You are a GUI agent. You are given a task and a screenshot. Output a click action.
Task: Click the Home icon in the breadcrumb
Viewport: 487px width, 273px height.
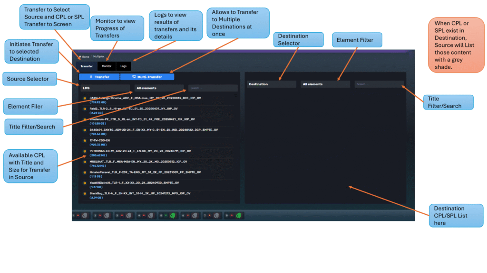(80, 56)
